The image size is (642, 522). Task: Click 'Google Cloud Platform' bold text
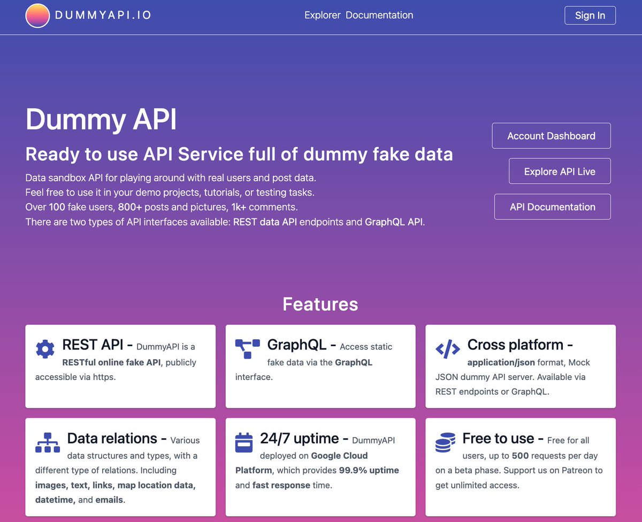[x=302, y=463]
